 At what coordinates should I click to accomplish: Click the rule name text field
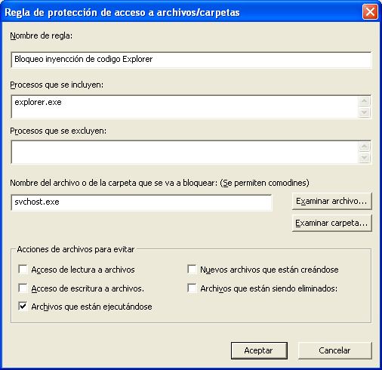tap(191, 60)
